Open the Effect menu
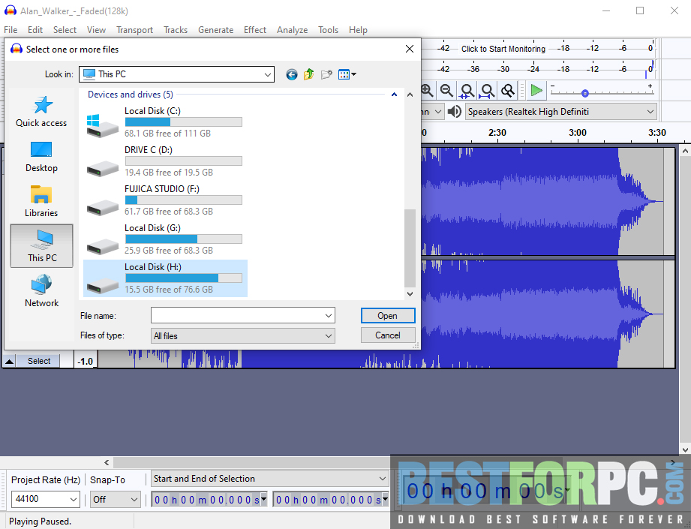 tap(255, 30)
